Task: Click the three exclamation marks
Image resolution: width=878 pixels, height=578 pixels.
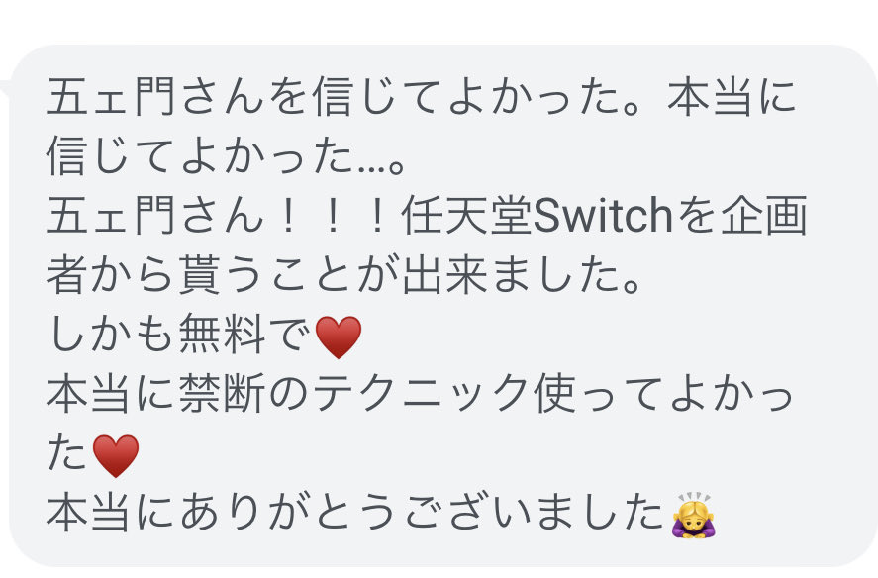Action: (334, 216)
